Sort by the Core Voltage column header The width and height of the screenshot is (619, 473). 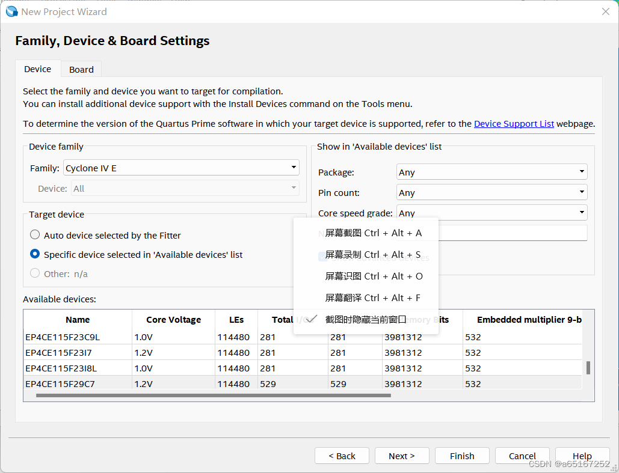tap(173, 320)
